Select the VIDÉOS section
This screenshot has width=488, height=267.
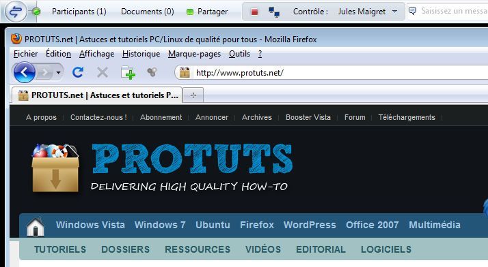point(263,249)
